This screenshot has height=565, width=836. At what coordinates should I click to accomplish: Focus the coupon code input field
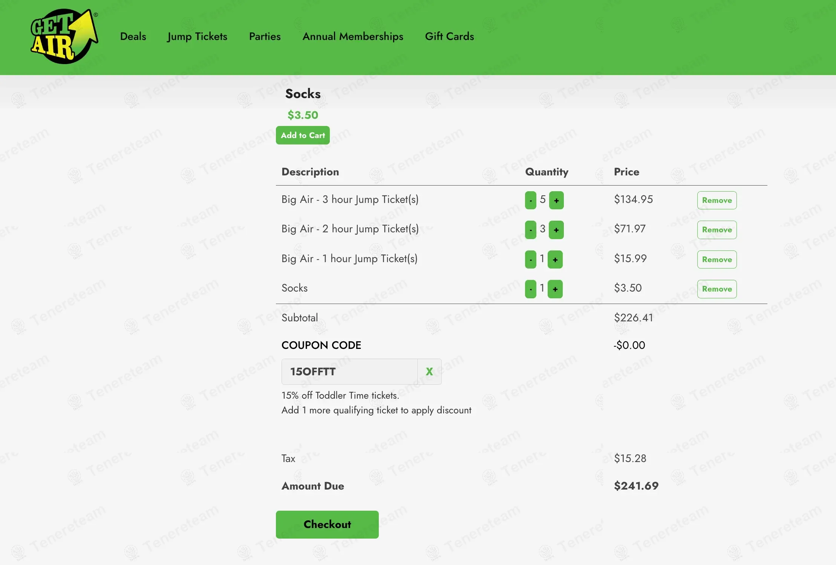pyautogui.click(x=349, y=372)
